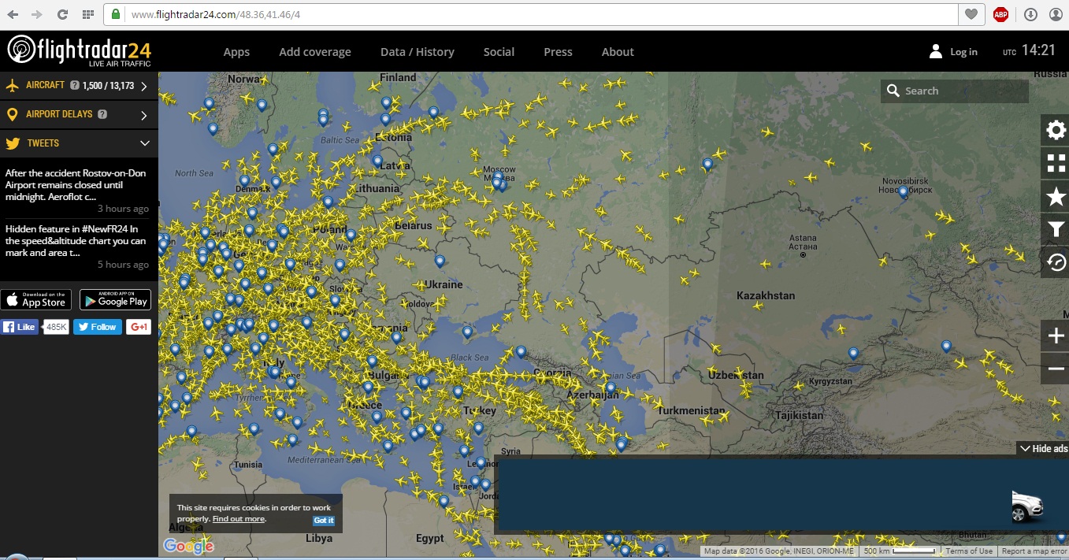Bookmark page with the heart icon
This screenshot has height=560, width=1069.
971,14
